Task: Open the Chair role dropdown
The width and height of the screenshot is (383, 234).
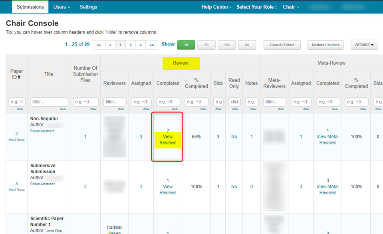Action: click(x=291, y=7)
